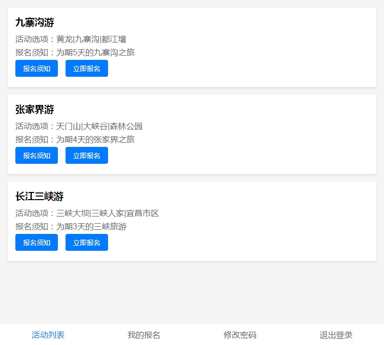Open the 我的报名 tab
The height and width of the screenshot is (345, 384).
pyautogui.click(x=144, y=335)
